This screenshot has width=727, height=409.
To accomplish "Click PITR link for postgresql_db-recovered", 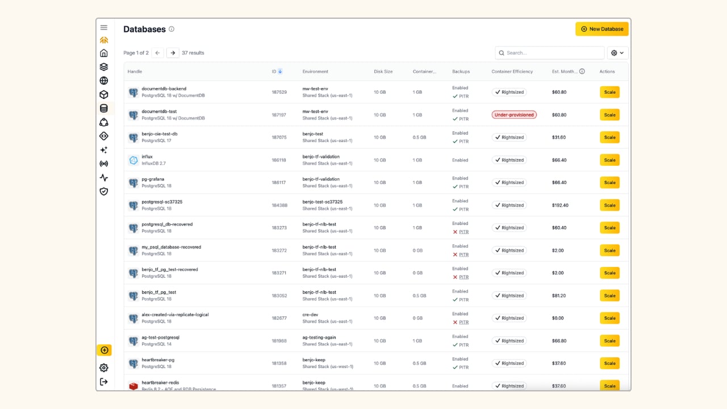I will 463,232.
